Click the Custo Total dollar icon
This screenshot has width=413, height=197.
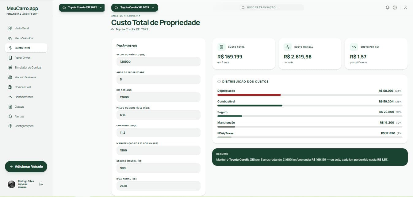coord(10,48)
